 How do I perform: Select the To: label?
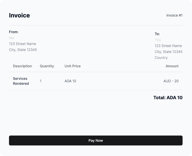157,34
